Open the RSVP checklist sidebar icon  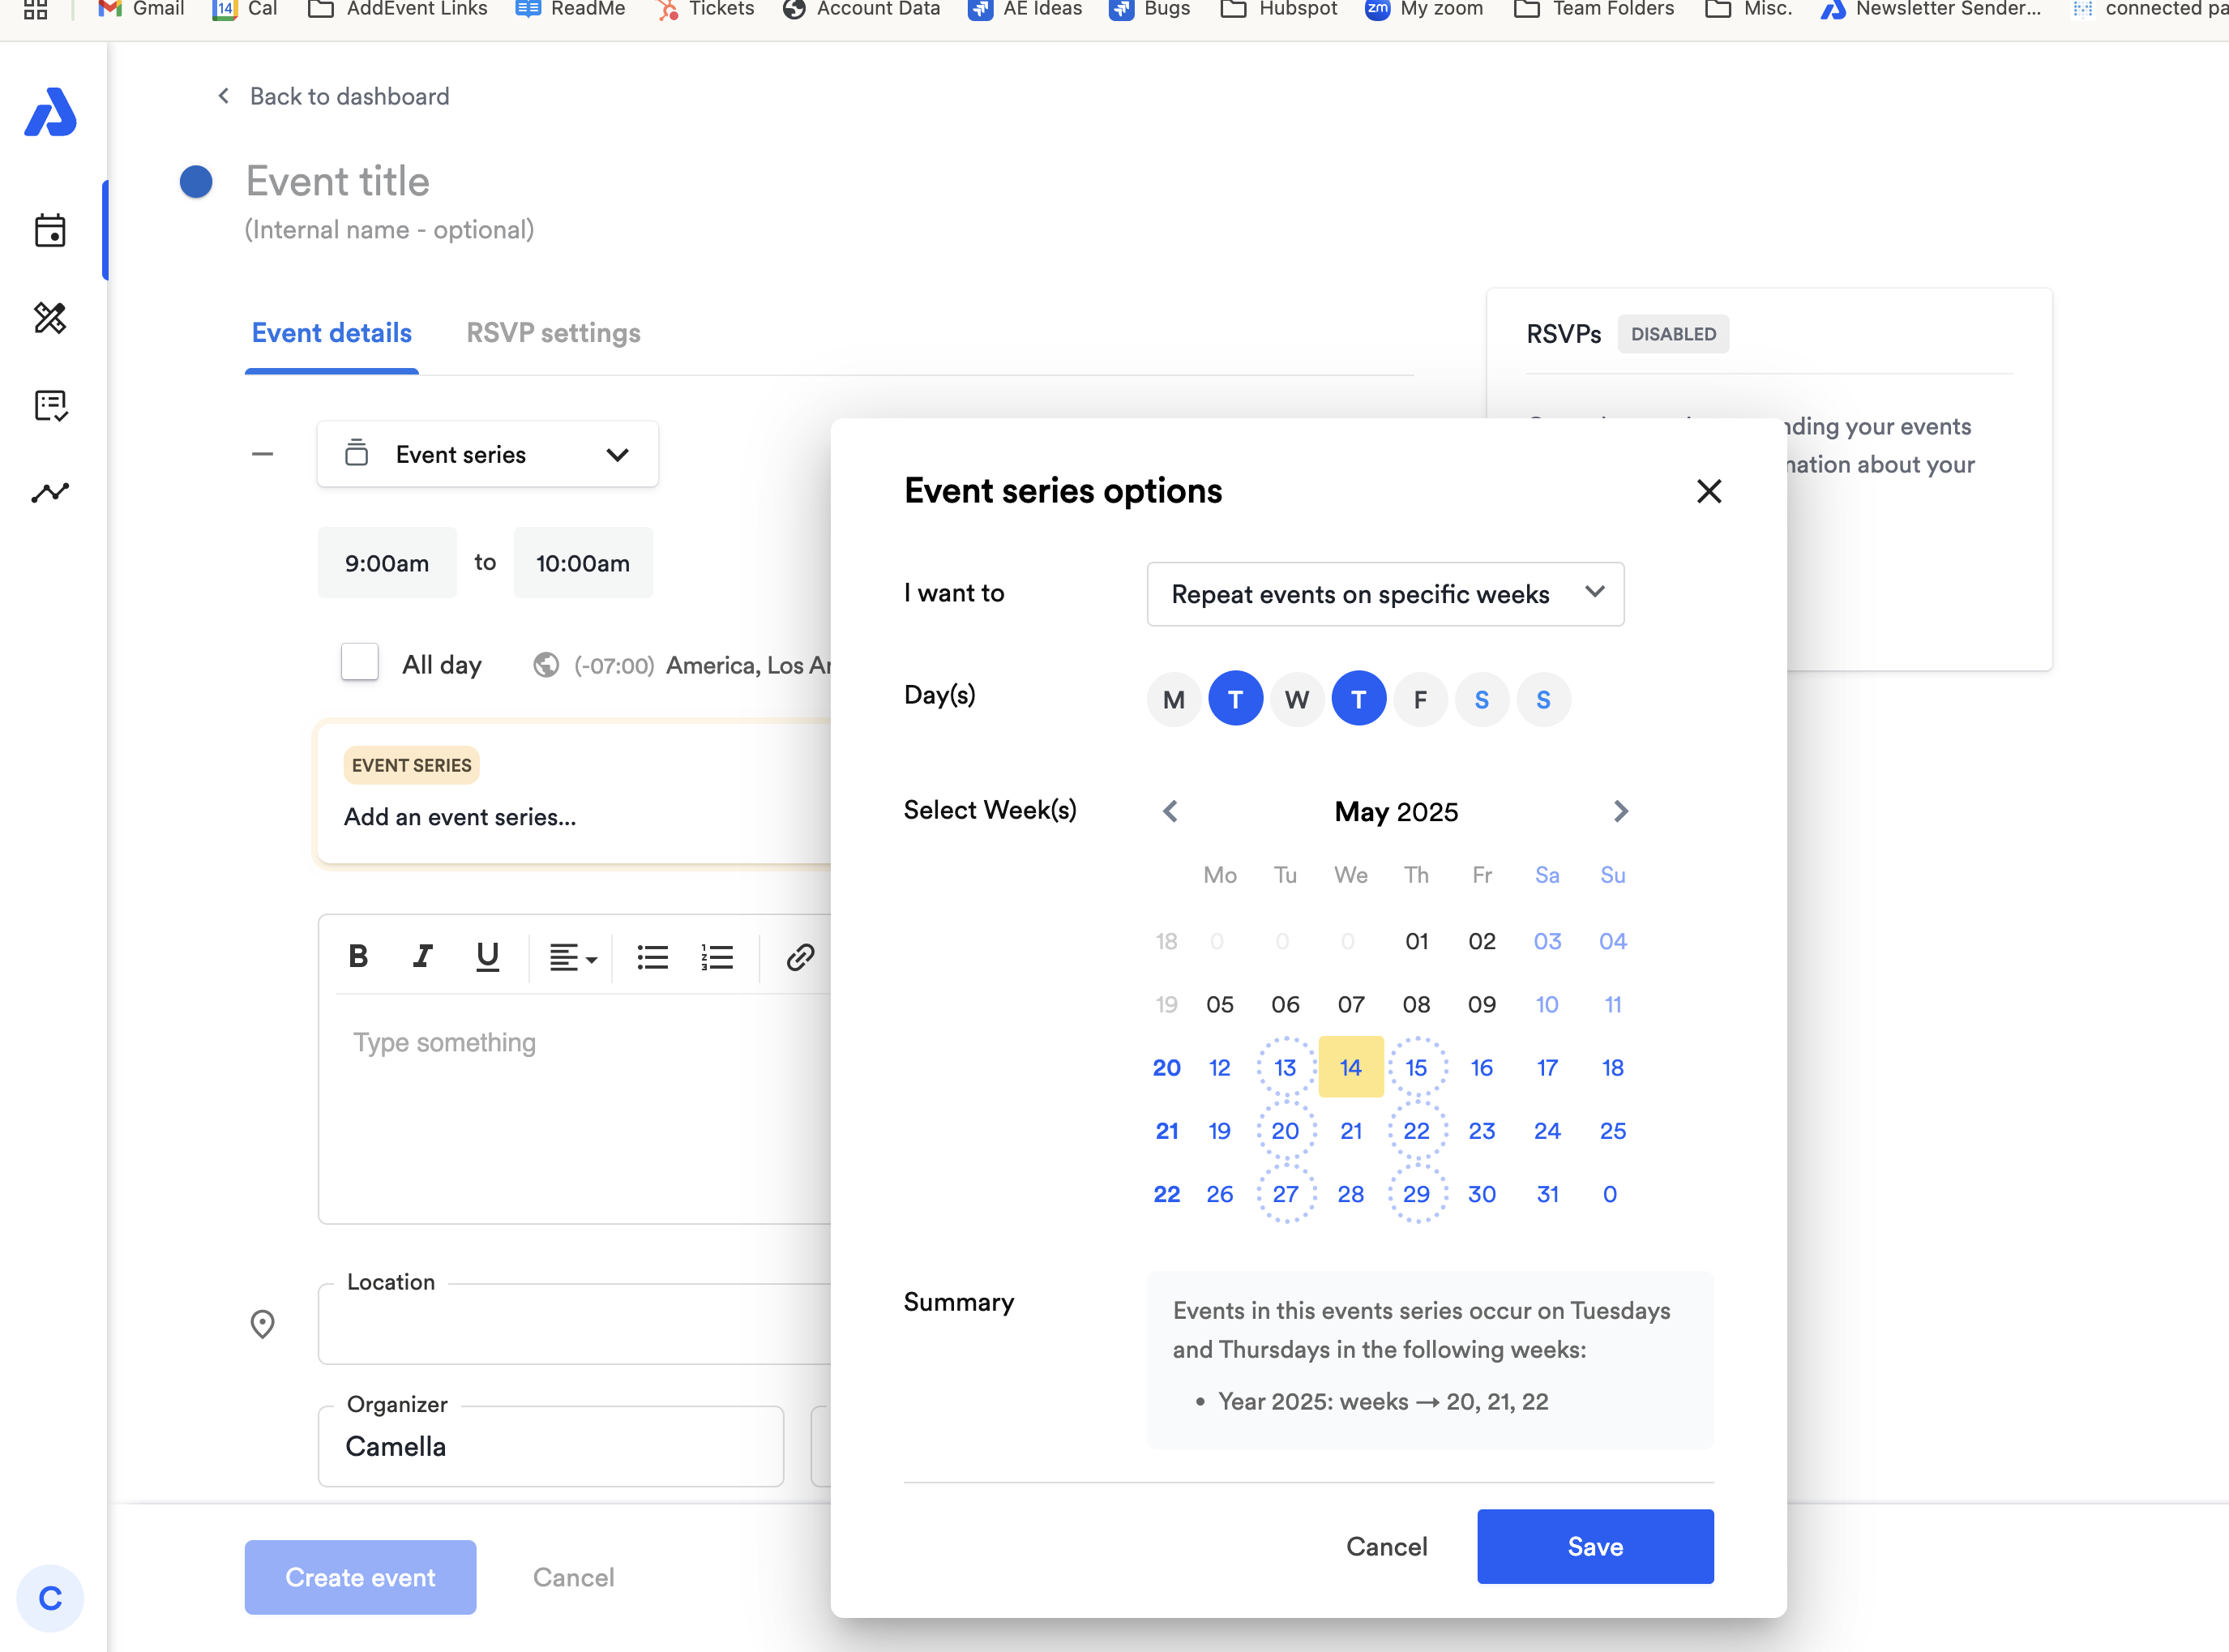[x=50, y=405]
